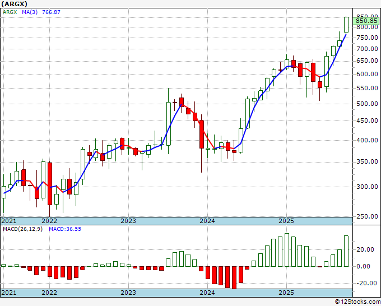Open the 12Stocks.com copyright link

click(x=357, y=302)
